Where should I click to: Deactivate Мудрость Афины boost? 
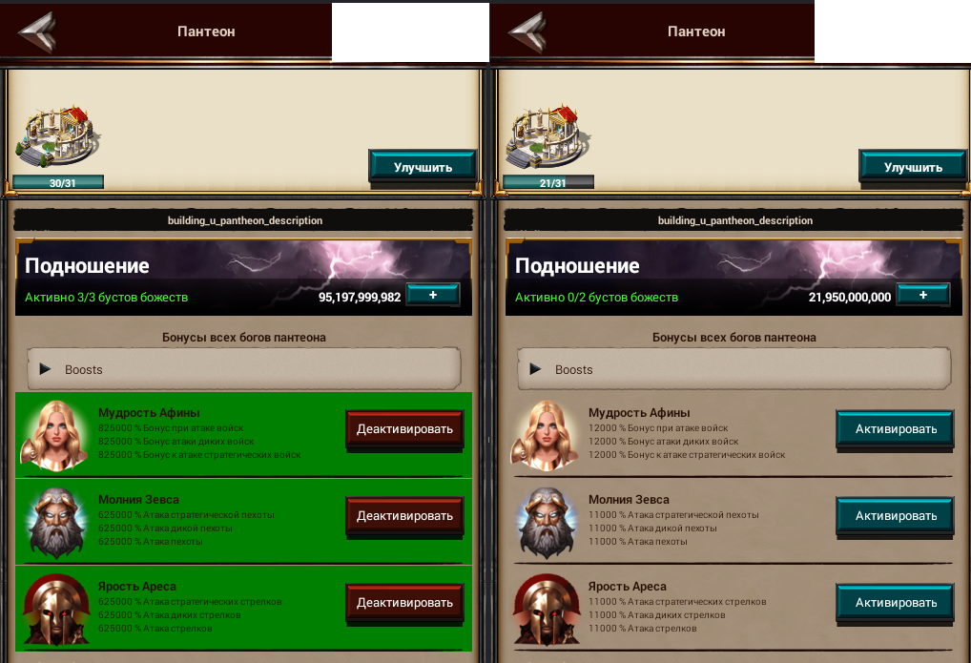pos(404,428)
